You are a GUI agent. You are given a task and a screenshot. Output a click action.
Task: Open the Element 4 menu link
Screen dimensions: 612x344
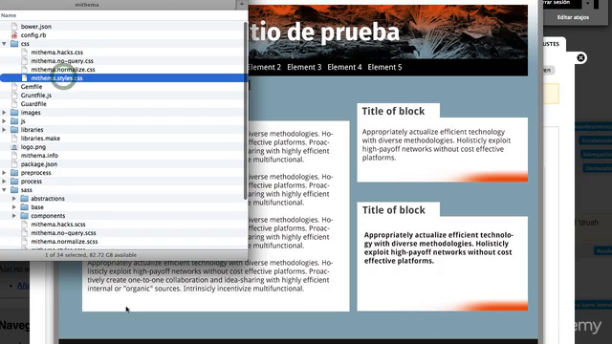click(344, 67)
